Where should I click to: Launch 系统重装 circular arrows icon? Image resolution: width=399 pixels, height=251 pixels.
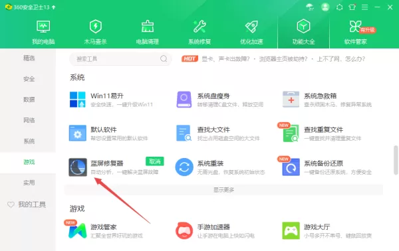point(184,167)
